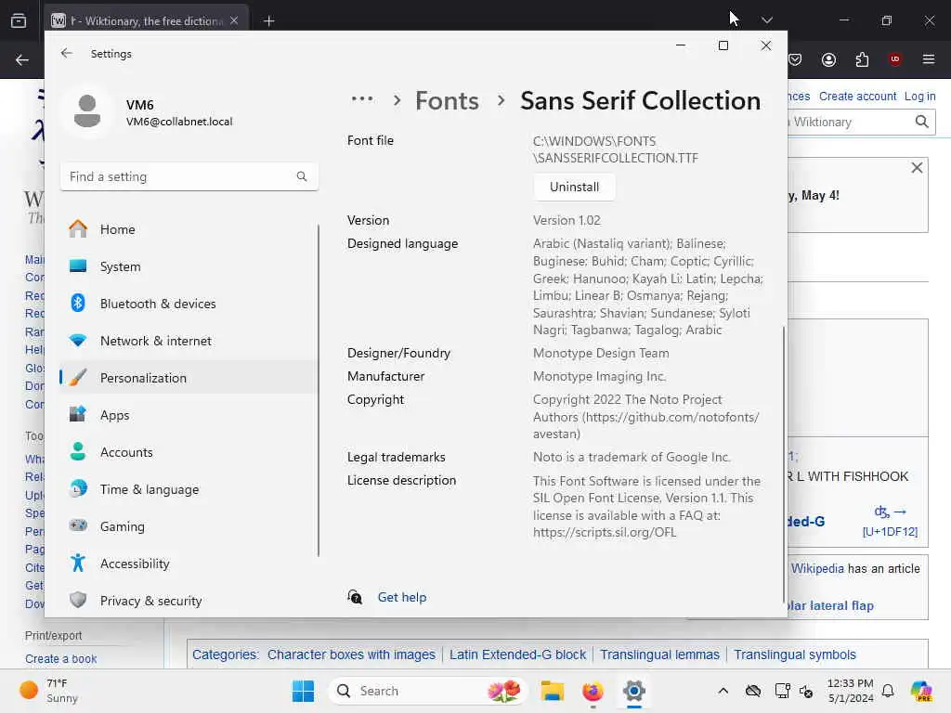This screenshot has width=951, height=713.
Task: Click the Settings content scrollbar
Action: pyautogui.click(x=783, y=464)
